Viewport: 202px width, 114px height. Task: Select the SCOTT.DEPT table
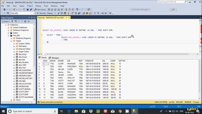tap(24, 92)
